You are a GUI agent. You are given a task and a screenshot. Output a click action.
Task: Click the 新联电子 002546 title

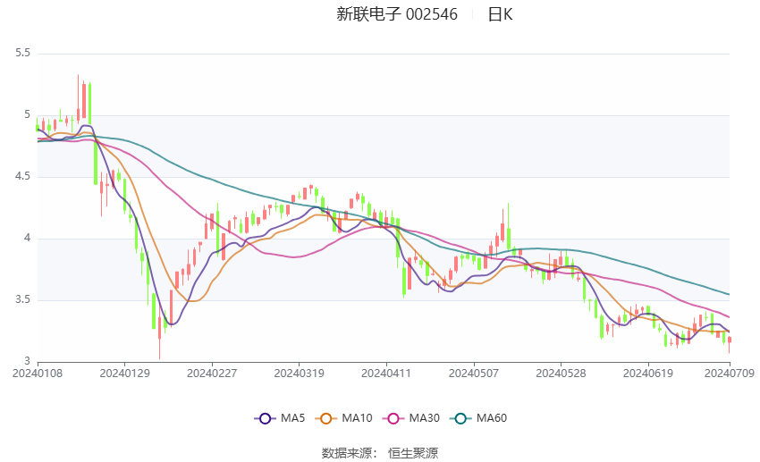pyautogui.click(x=397, y=14)
